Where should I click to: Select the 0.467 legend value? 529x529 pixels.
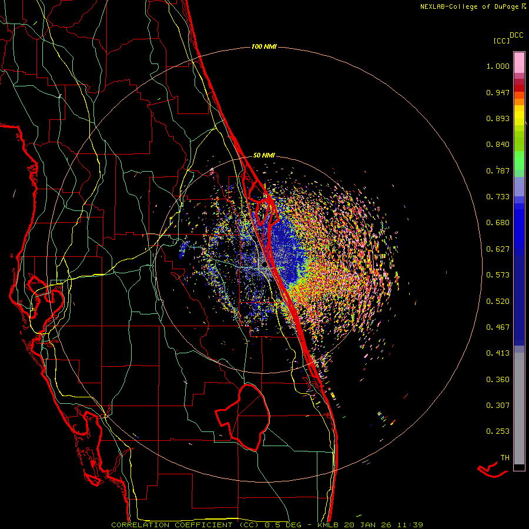[498, 327]
